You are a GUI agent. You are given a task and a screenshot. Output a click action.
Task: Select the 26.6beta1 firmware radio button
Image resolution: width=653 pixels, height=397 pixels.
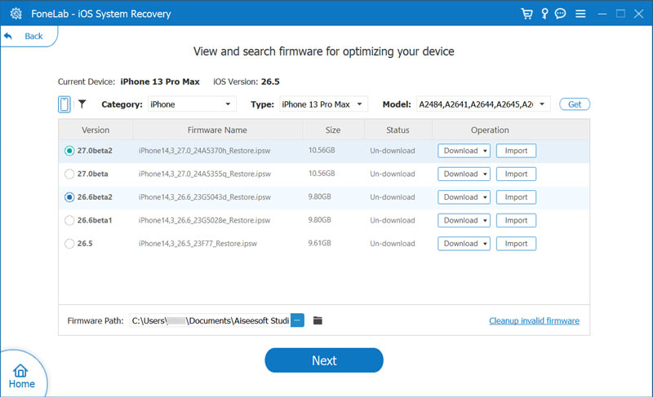(69, 220)
